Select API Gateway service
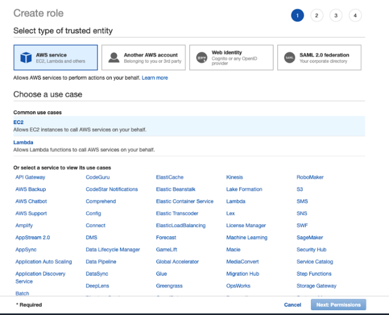 (x=30, y=178)
